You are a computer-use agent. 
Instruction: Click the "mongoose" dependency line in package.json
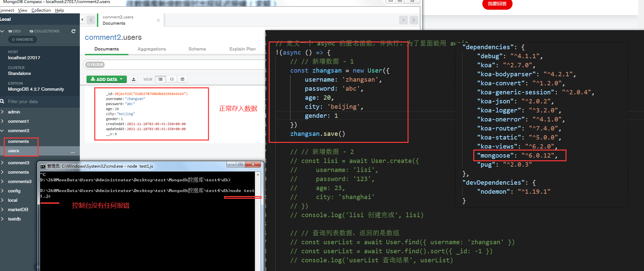pyautogui.click(x=517, y=156)
